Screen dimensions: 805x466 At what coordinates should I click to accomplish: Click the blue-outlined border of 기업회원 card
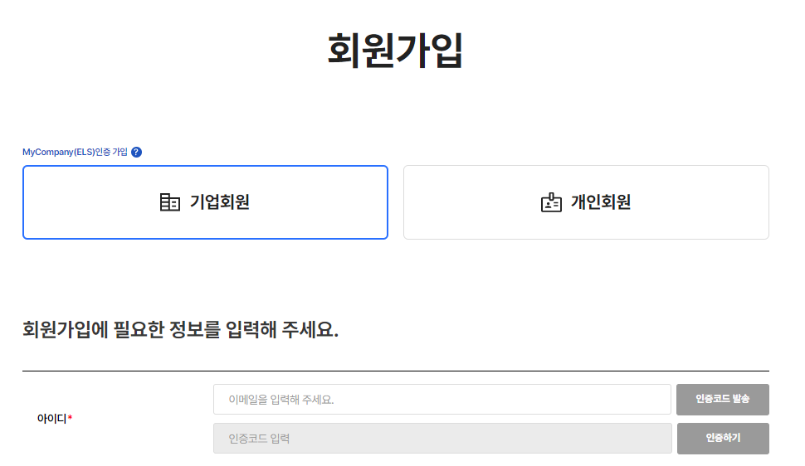[205, 167]
